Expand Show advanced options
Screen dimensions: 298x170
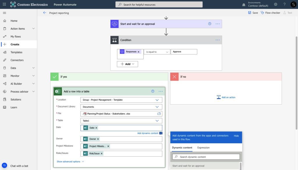(x=70, y=162)
